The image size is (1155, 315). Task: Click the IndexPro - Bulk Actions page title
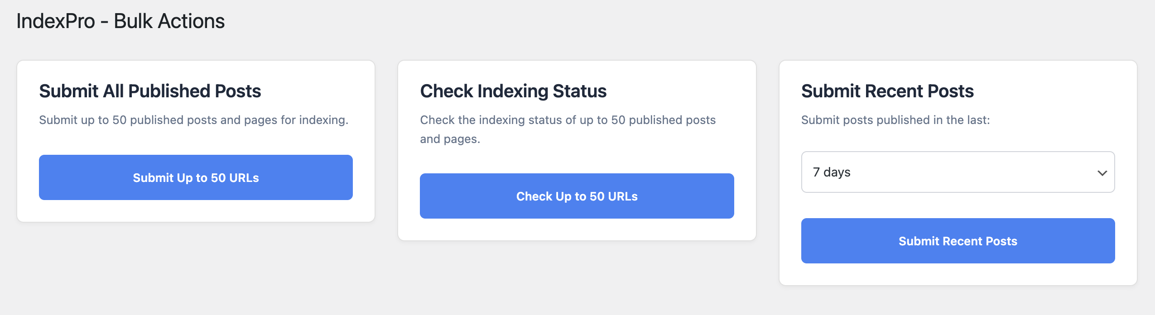[120, 19]
